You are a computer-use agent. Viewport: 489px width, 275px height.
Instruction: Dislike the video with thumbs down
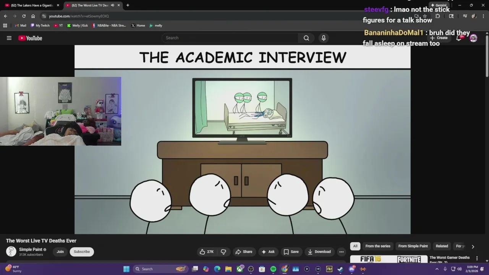(223, 252)
